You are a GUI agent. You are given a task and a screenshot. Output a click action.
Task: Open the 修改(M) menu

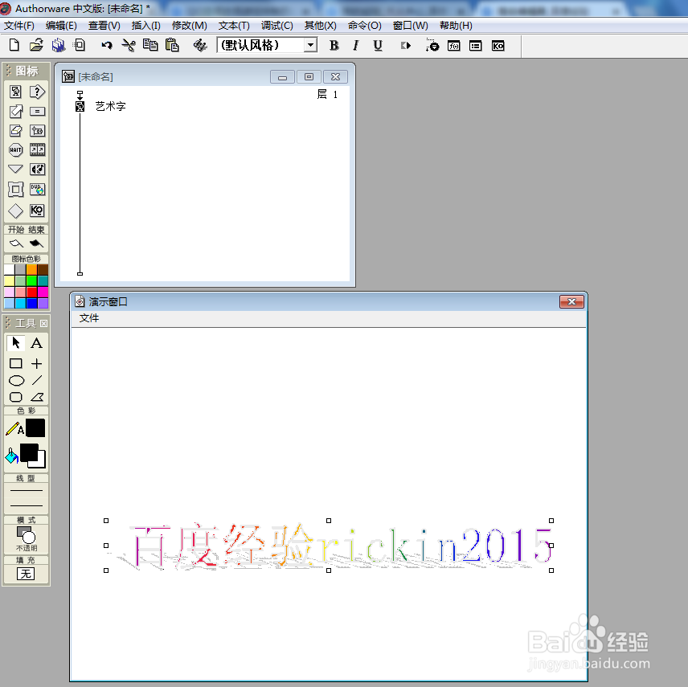tap(189, 26)
